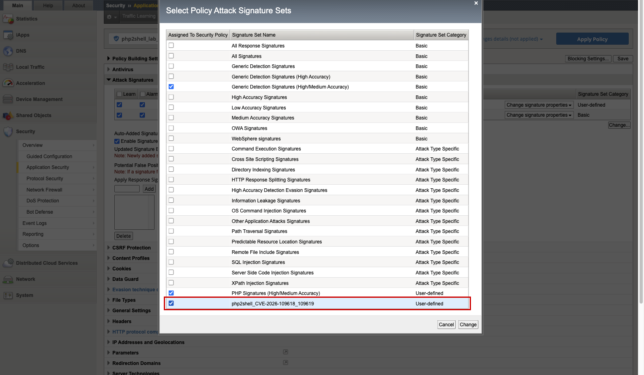The width and height of the screenshot is (644, 375).
Task: Open the Distributed Cloud Services icon
Action: click(x=8, y=263)
